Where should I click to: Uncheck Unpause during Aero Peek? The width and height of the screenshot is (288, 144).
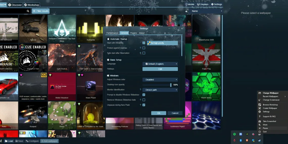coord(144,105)
